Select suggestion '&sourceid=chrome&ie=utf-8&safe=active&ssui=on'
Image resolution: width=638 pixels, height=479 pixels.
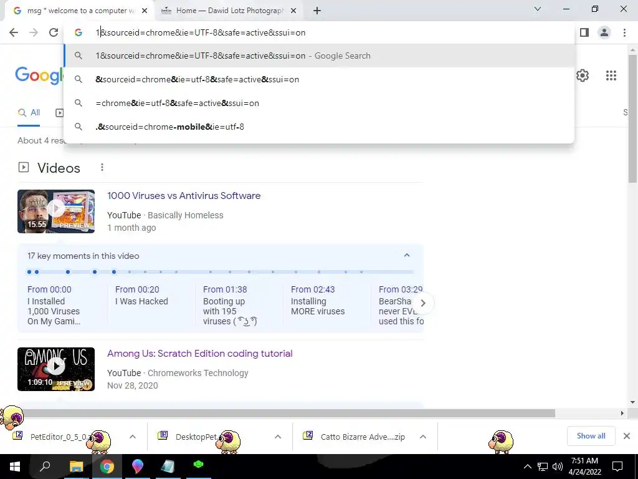click(x=319, y=79)
